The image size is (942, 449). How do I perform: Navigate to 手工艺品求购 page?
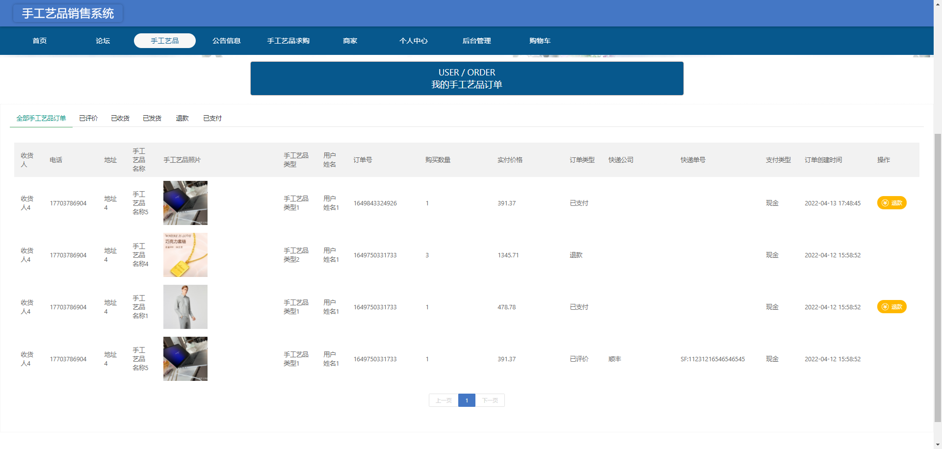288,41
